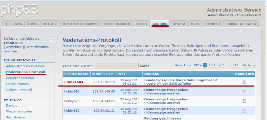Switch to the MODS tab
This screenshot has width=267, height=120.
pos(195,24)
